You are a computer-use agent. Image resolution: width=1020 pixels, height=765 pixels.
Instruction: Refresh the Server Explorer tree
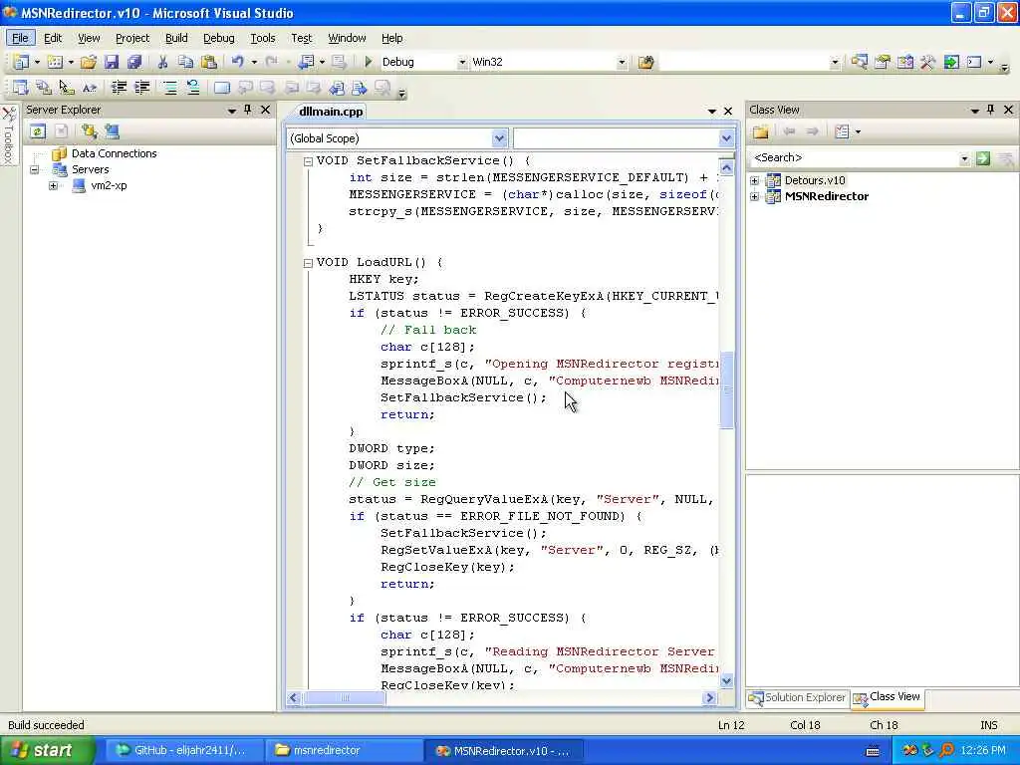pos(37,131)
